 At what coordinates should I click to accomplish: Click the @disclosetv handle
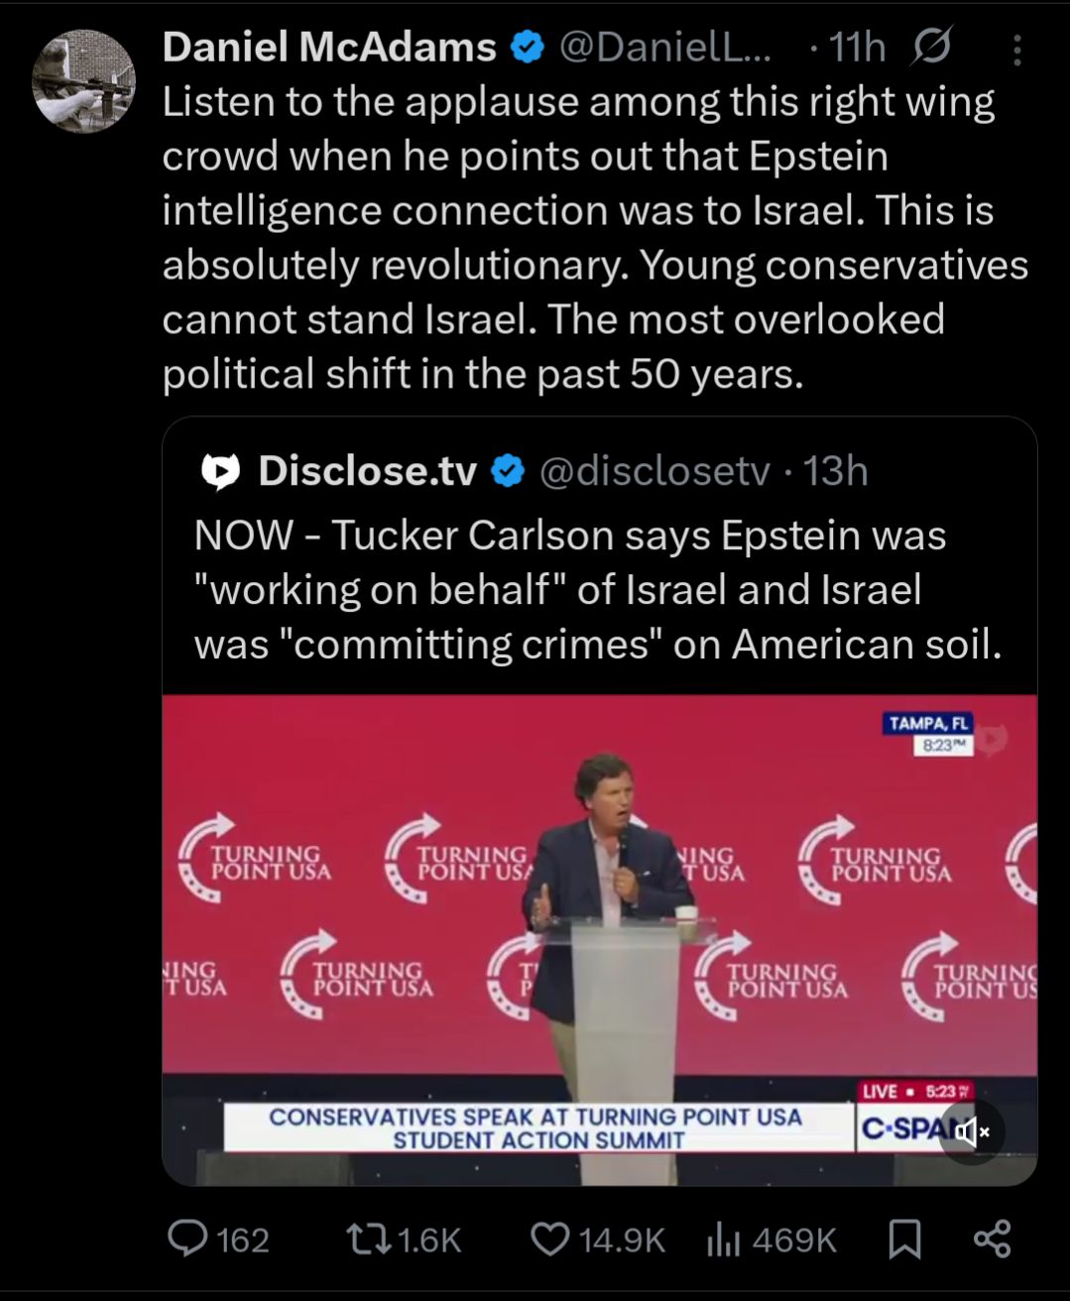click(654, 471)
